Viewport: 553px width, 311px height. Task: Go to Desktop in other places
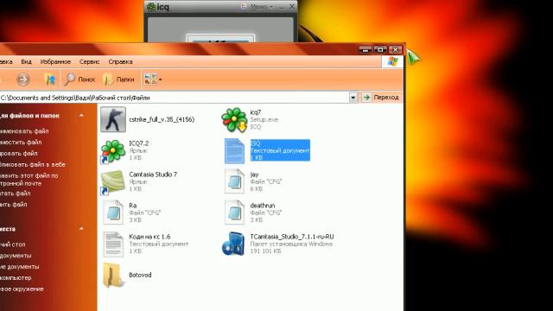tap(13, 244)
